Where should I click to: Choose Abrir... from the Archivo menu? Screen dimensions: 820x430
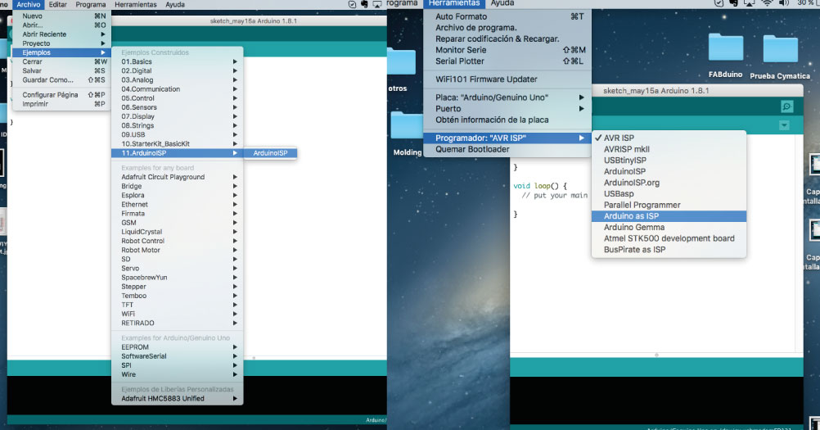(61, 25)
